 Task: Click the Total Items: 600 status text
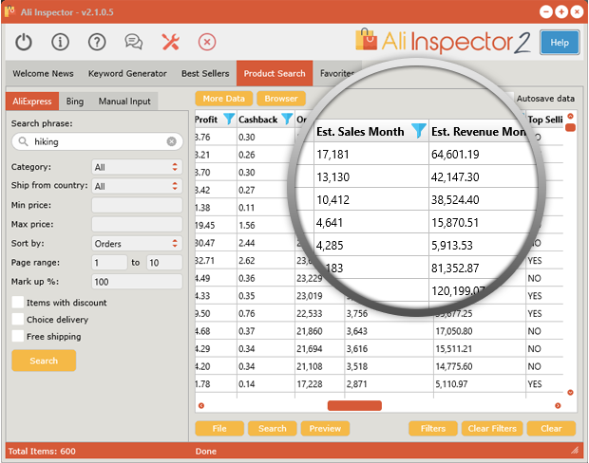pyautogui.click(x=42, y=451)
